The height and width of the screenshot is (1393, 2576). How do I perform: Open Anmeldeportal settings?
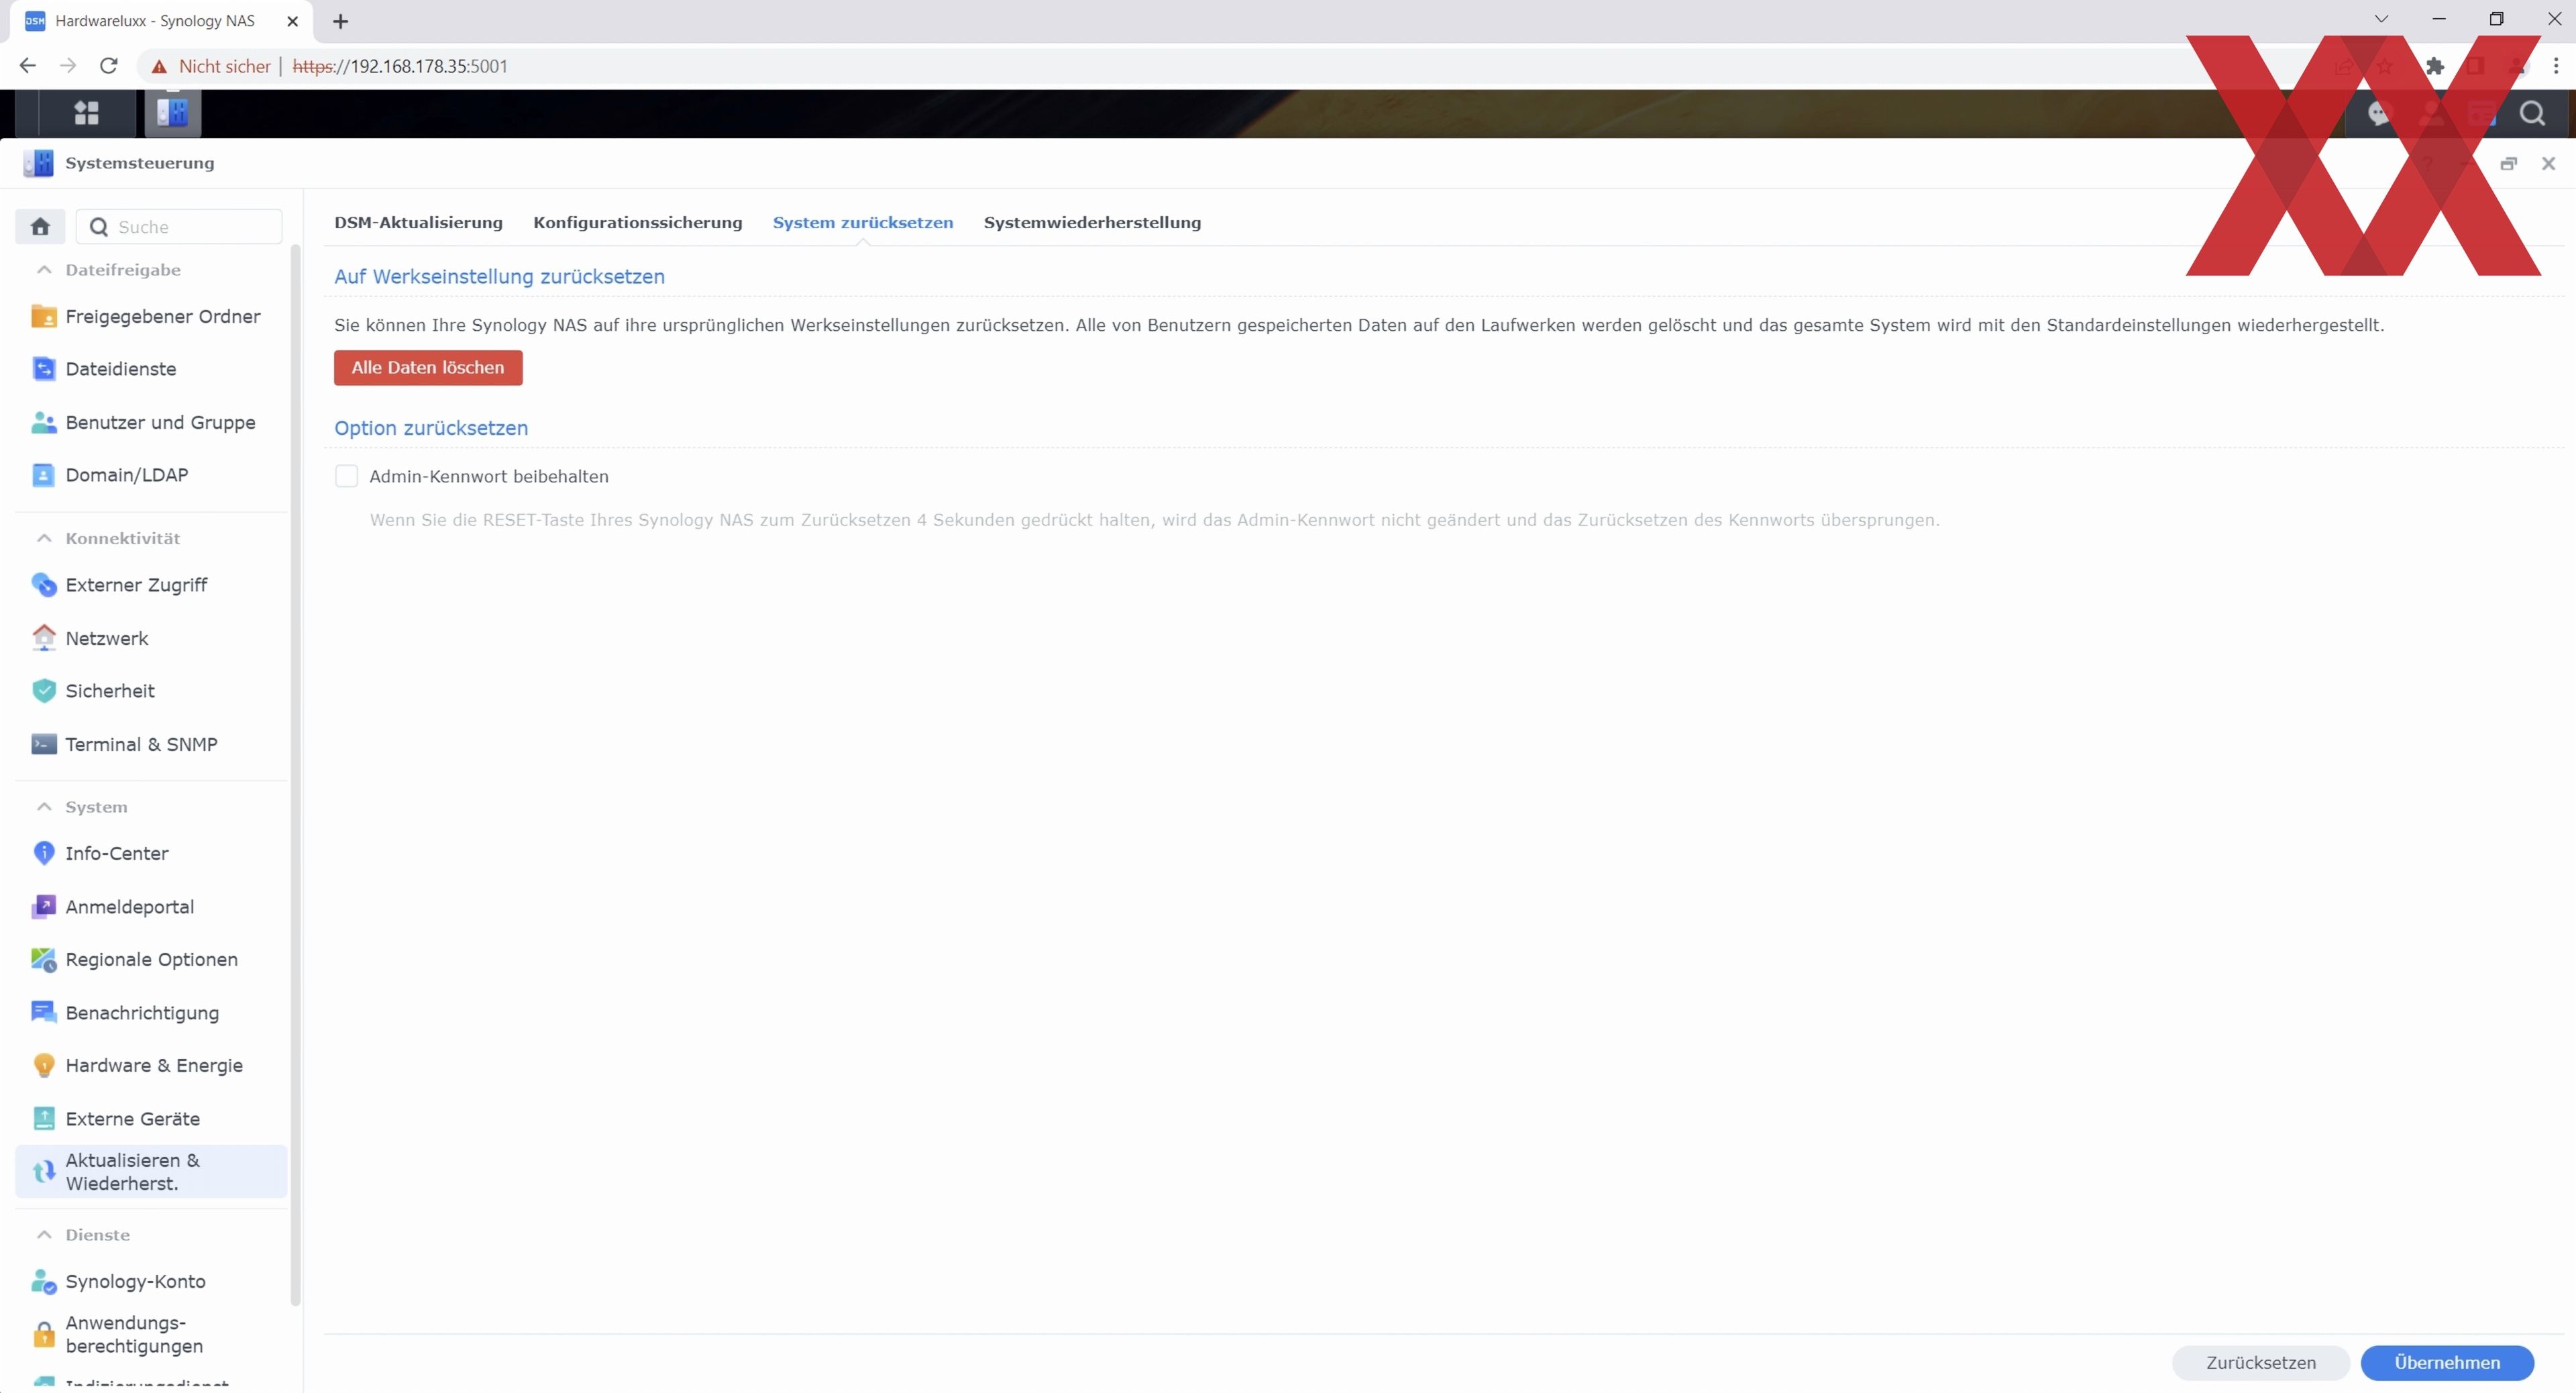point(151,907)
